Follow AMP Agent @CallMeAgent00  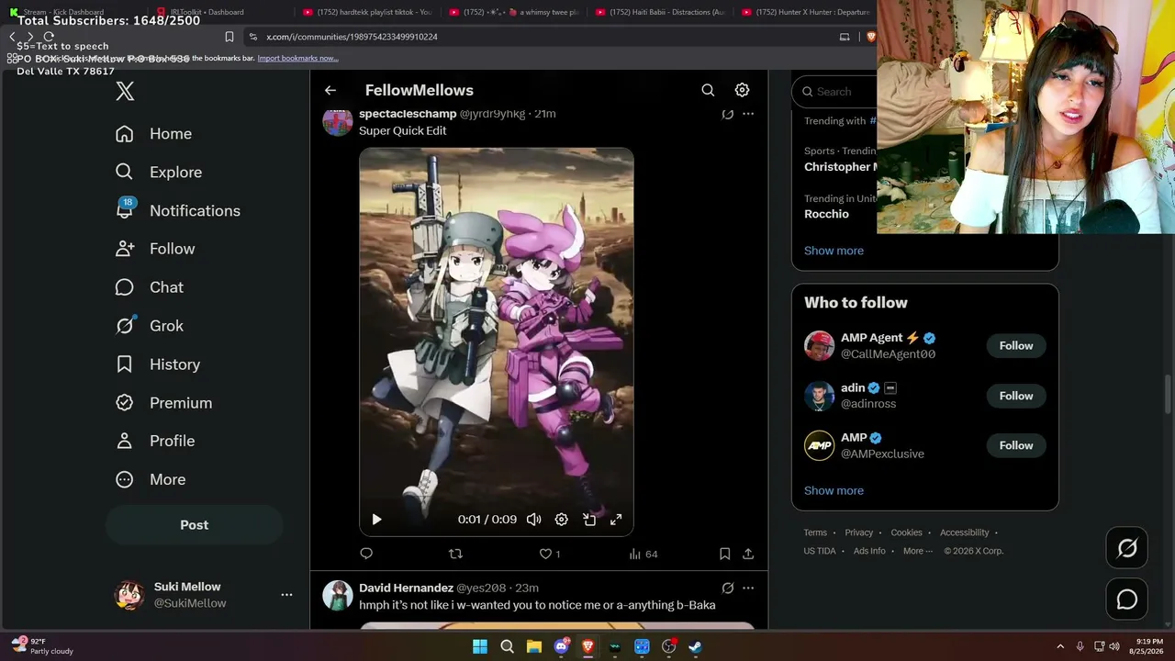pyautogui.click(x=1016, y=346)
